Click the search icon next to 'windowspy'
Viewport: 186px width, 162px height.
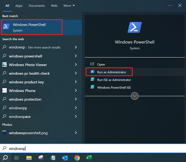point(4,108)
